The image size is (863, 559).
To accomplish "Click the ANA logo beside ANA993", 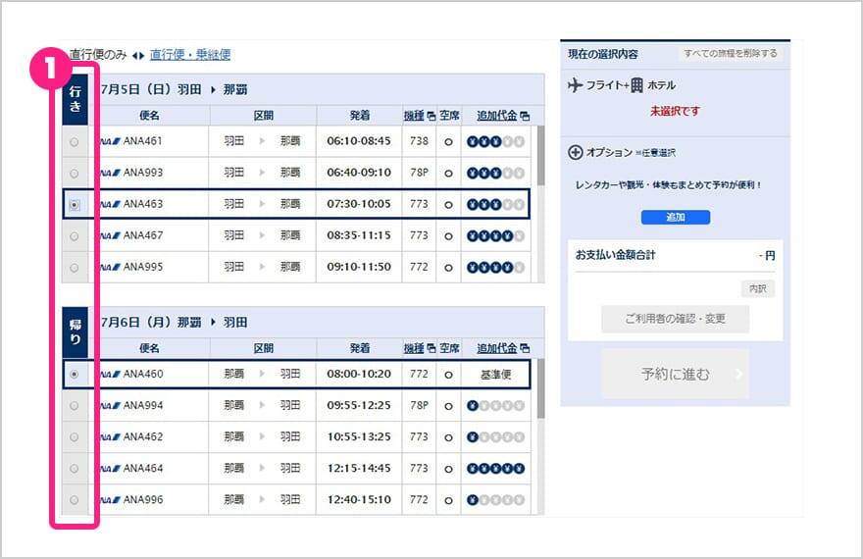I will pos(109,173).
